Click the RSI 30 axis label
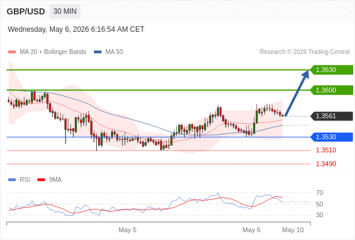Screen dimensions: 355x240 click(319, 215)
